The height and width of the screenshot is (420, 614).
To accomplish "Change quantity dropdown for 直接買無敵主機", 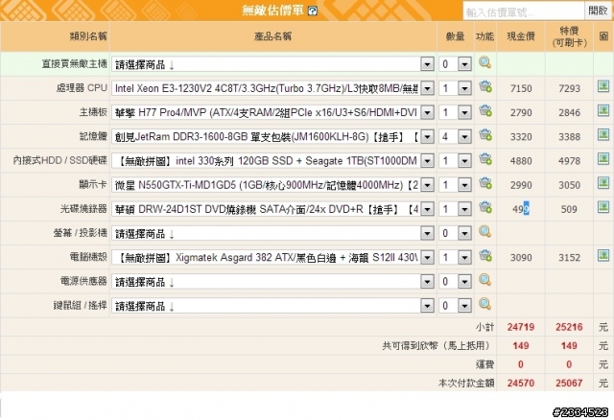I will point(455,64).
